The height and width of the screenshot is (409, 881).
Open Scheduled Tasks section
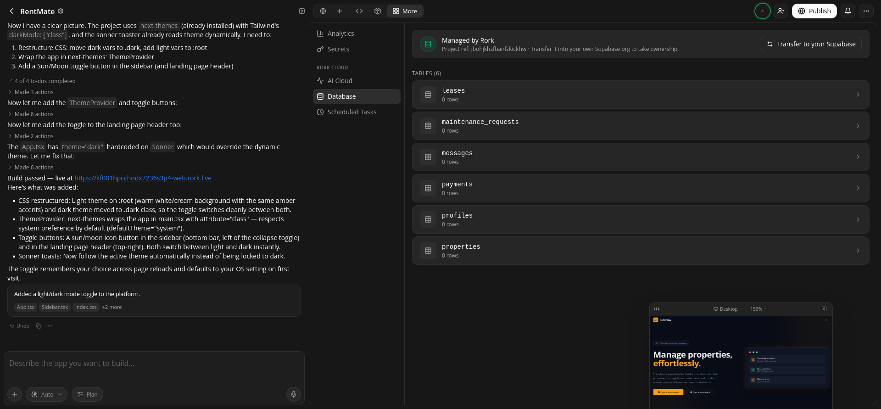click(357, 112)
